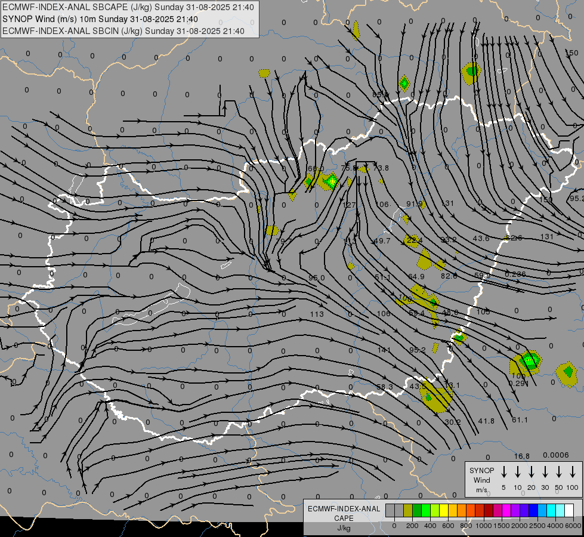Click the map value 51.1
This screenshot has height=537, width=584.
(x=382, y=277)
